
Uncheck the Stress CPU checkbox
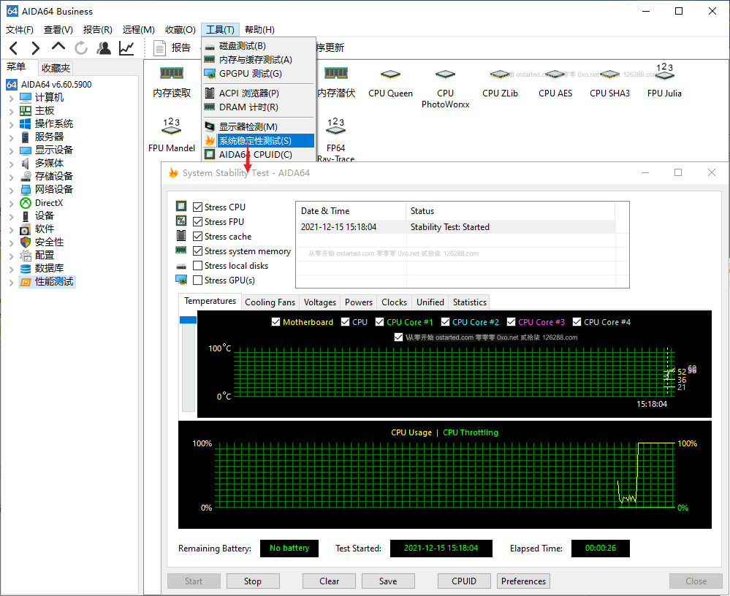tap(197, 207)
